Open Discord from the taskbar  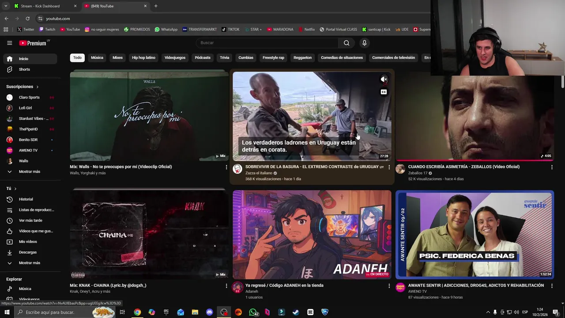click(x=210, y=312)
